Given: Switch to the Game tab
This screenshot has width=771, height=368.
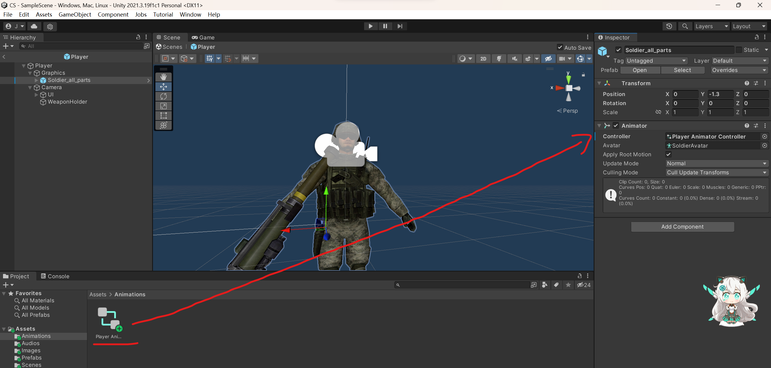Looking at the screenshot, I should [x=203, y=37].
